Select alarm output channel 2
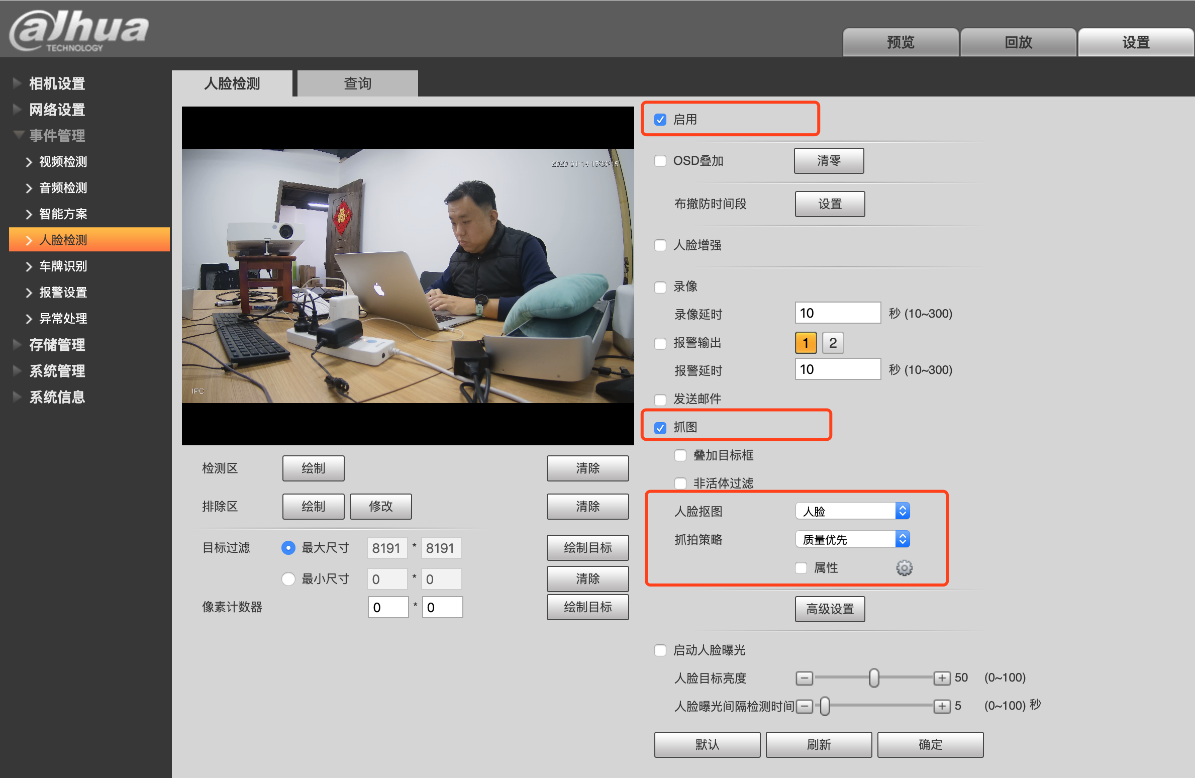The image size is (1195, 778). pyautogui.click(x=833, y=343)
